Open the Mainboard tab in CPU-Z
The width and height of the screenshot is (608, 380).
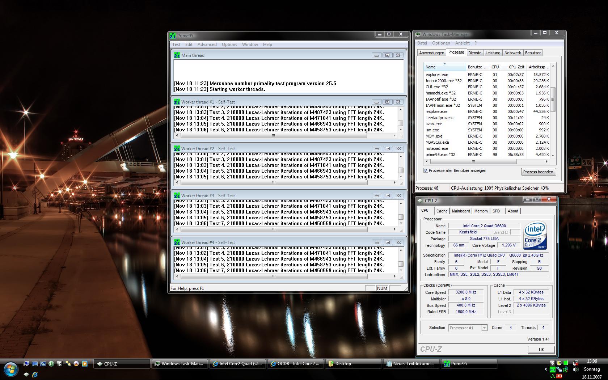461,211
